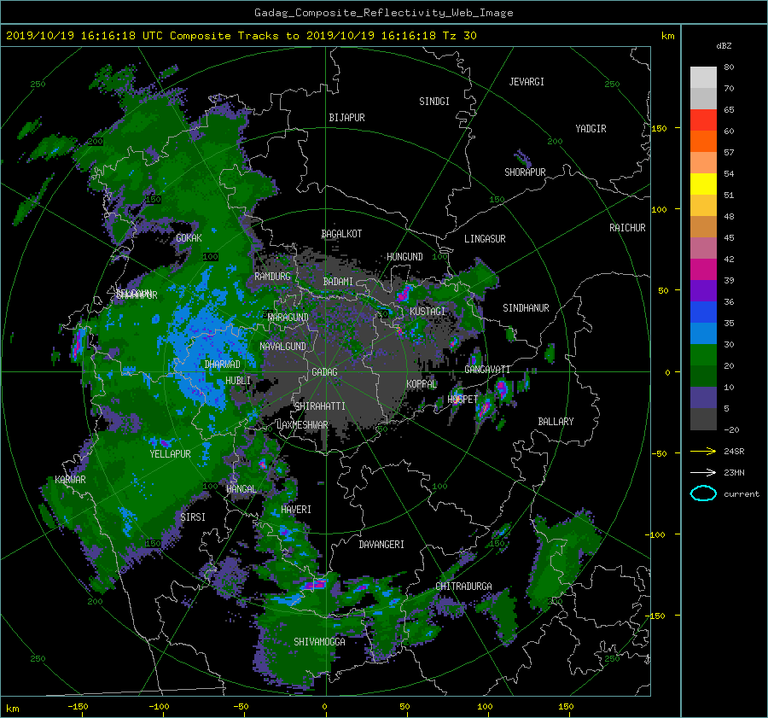Click the SINDHANUR city label

point(526,308)
